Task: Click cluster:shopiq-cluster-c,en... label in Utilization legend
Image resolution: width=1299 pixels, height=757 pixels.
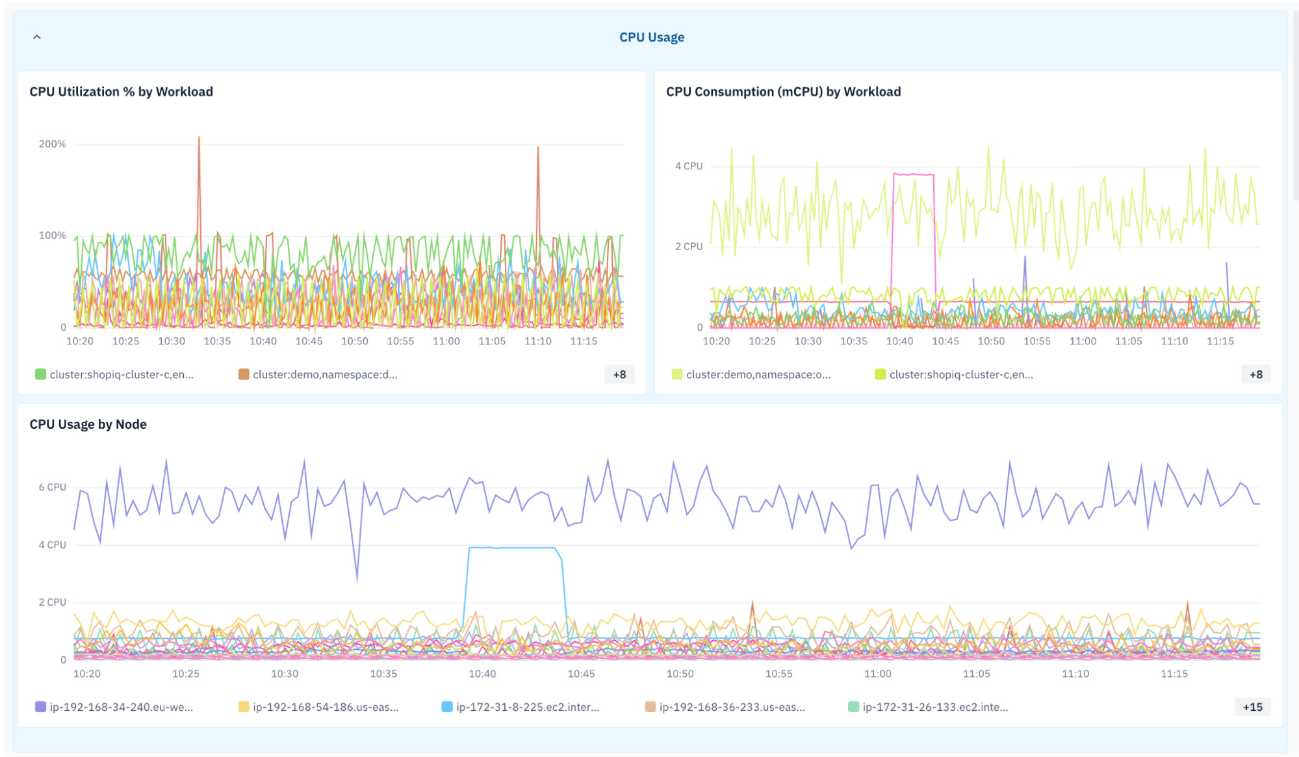Action: coord(122,374)
